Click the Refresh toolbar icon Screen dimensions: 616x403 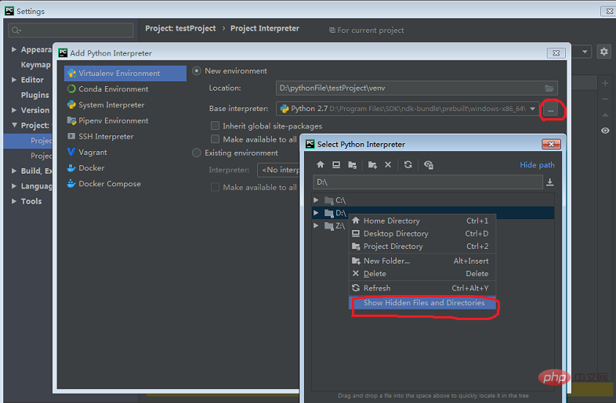408,165
